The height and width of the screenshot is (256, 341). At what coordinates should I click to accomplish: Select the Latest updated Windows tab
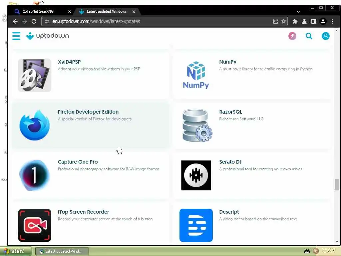(x=107, y=11)
